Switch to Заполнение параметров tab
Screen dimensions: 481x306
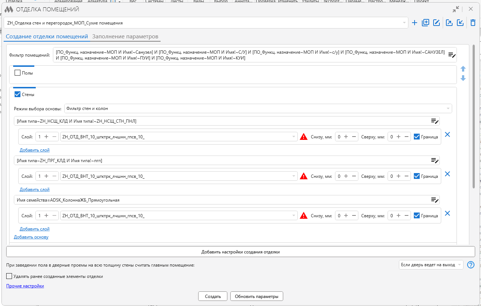(125, 37)
